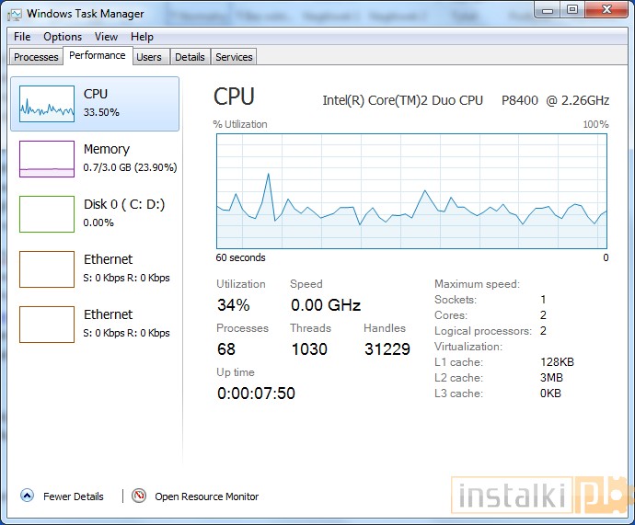The height and width of the screenshot is (525, 635).
Task: Select the Performance tab
Action: pyautogui.click(x=98, y=55)
